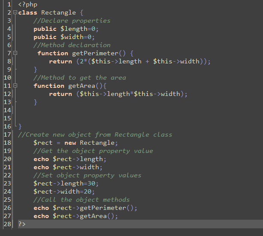
Task: Click the closing brace on line 13
Action: (35, 102)
